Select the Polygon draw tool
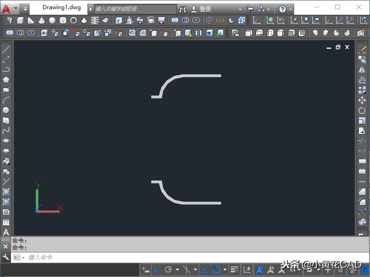Screen dimensions: 370x277 [x=6, y=79]
